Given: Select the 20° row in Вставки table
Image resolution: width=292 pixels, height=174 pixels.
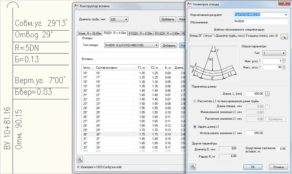Looking at the screenshot, I should tap(134, 90).
